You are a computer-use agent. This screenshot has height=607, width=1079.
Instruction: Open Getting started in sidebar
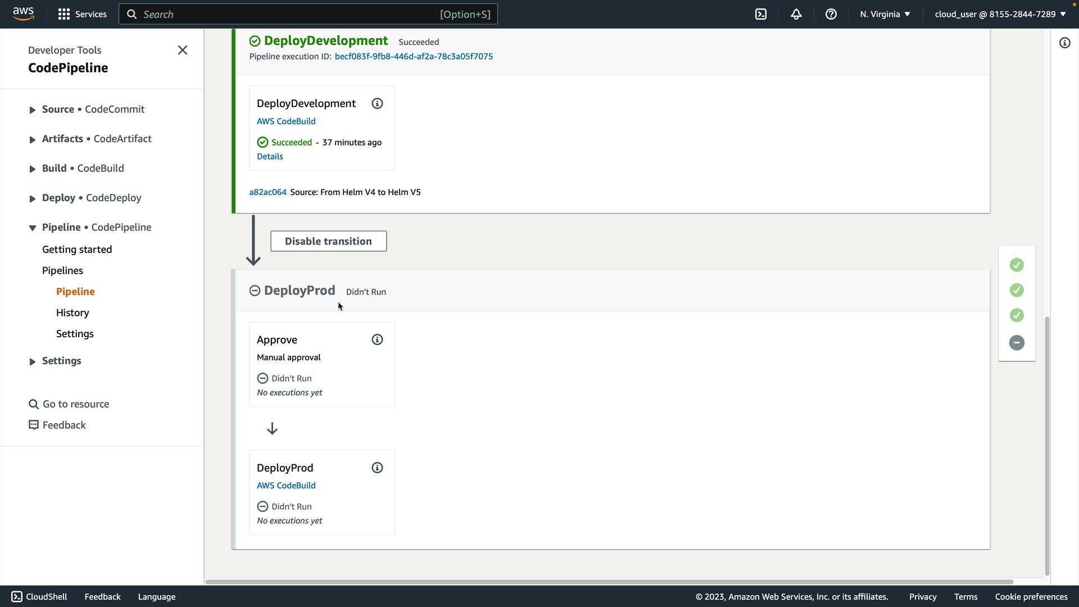[77, 250]
